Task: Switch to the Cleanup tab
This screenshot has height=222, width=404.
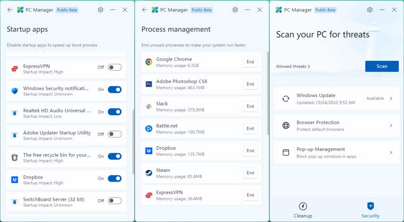Action: [x=303, y=210]
